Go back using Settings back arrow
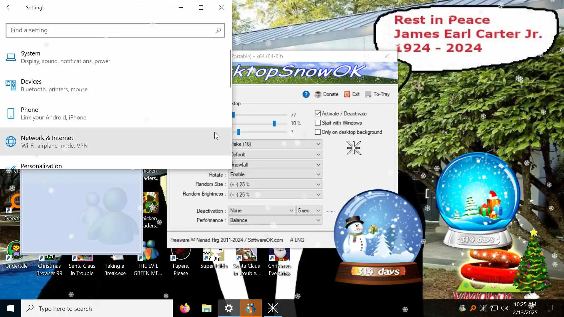 [x=9, y=7]
